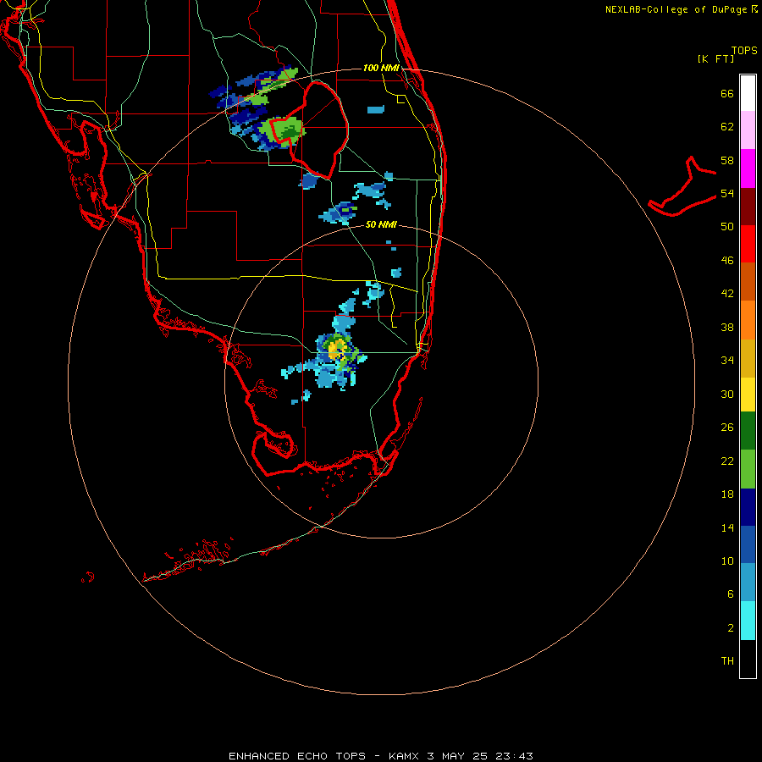Viewport: 762px width, 762px height.
Task: Click legend value 54
Action: (x=727, y=193)
